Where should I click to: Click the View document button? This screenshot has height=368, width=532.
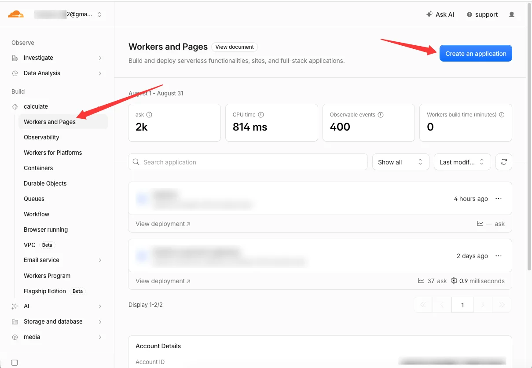click(235, 47)
